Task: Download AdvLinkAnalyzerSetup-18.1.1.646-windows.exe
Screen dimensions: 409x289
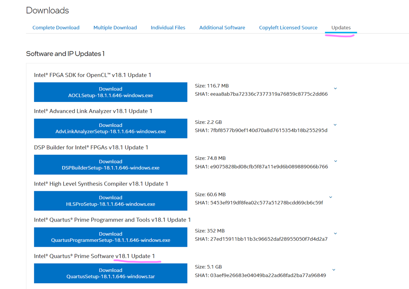Action: coord(111,129)
